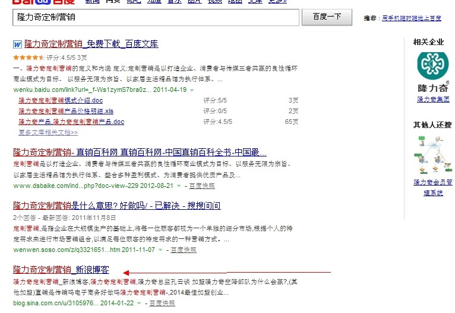Viewport: 455px width, 313px height.
Task: Open 百度快照 for the wenwen.soso.com result
Action: (184, 250)
